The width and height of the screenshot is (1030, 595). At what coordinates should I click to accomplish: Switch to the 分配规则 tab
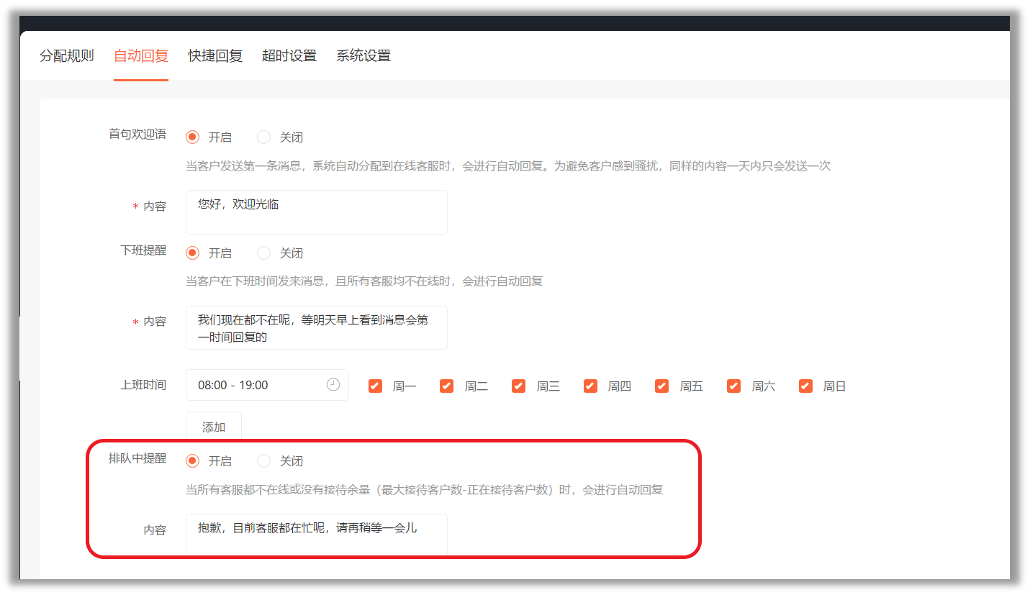[67, 56]
